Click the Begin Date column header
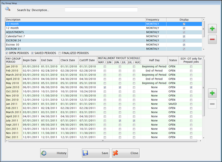Screen dimensions: 222x162 tap(31, 60)
